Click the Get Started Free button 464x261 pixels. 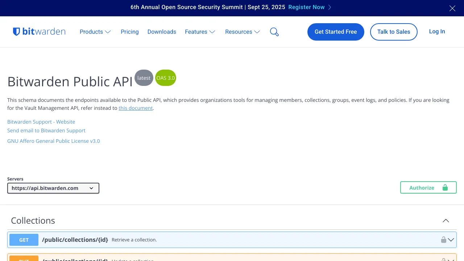click(336, 32)
